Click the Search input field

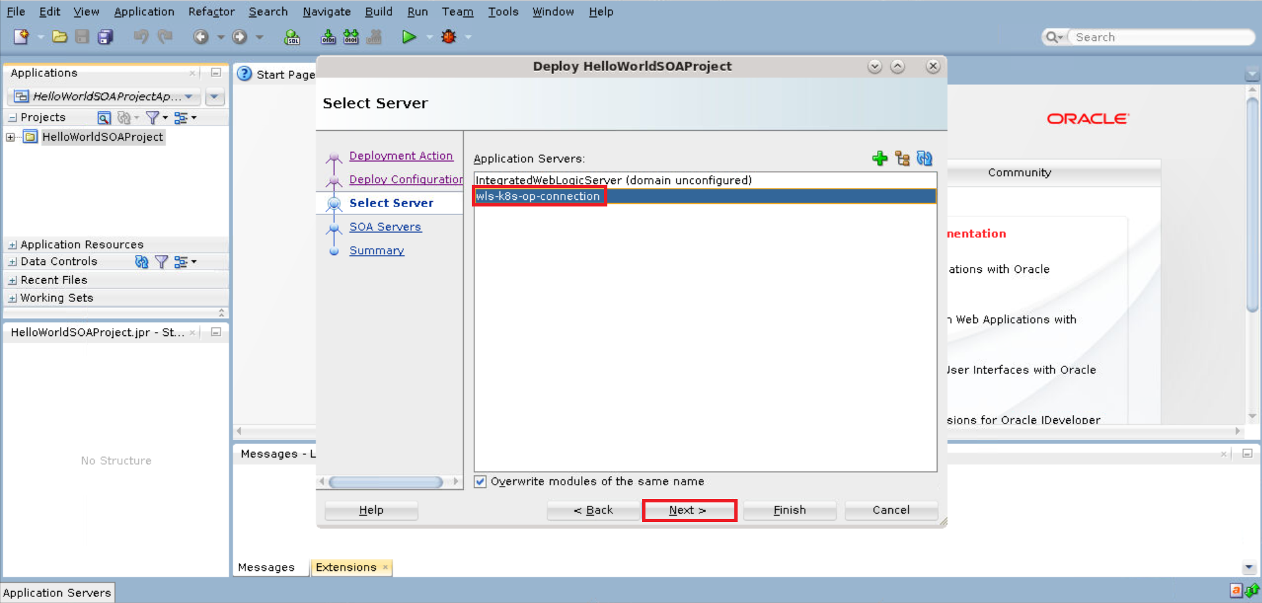pos(1161,37)
